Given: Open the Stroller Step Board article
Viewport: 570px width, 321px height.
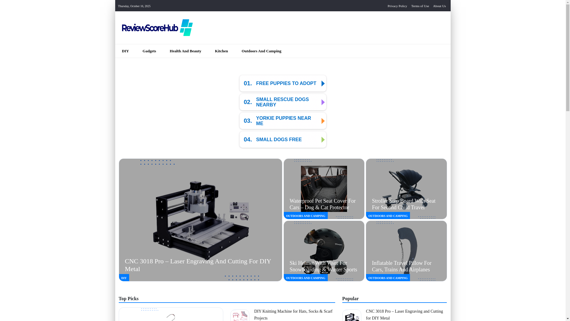Looking at the screenshot, I should 403,204.
